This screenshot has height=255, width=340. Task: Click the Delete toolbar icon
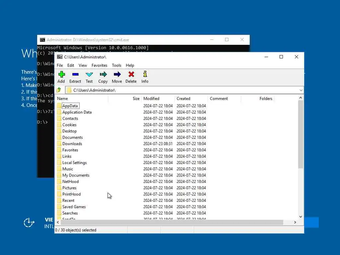pos(131,74)
